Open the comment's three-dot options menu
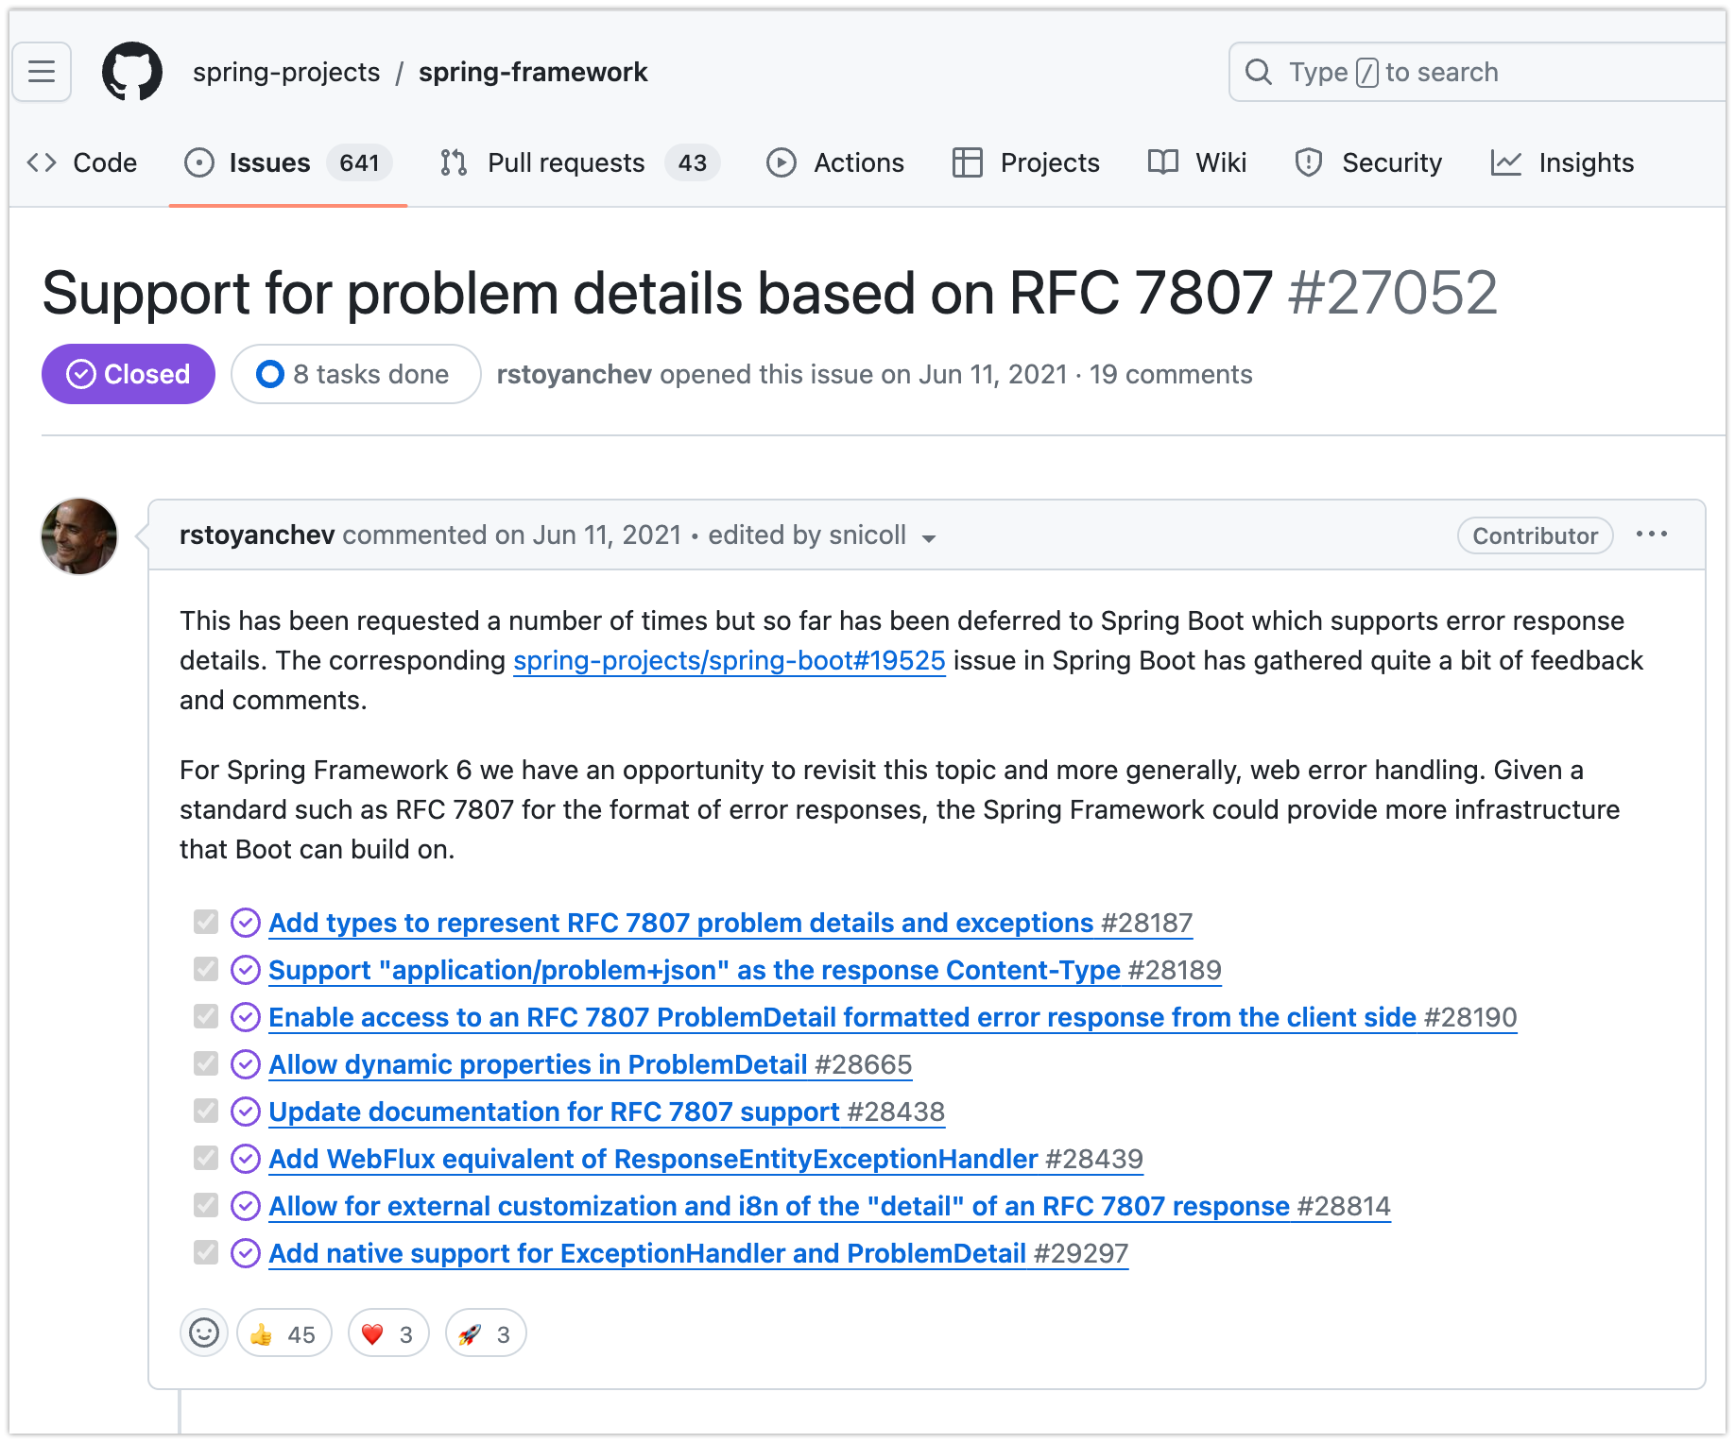This screenshot has width=1735, height=1443. click(x=1652, y=535)
